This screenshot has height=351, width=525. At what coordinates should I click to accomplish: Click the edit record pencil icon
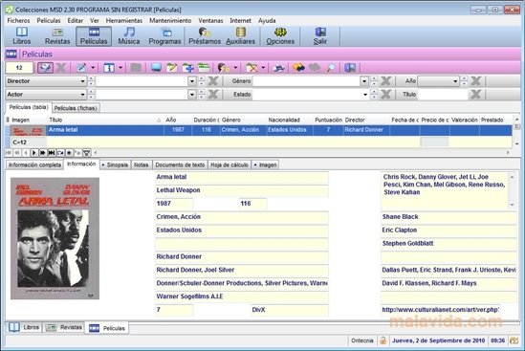click(81, 68)
